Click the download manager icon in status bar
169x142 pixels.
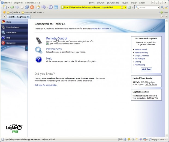pos(125,139)
